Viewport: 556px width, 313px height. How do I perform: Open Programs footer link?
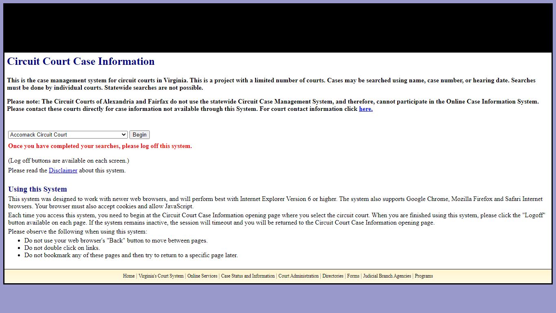click(424, 276)
